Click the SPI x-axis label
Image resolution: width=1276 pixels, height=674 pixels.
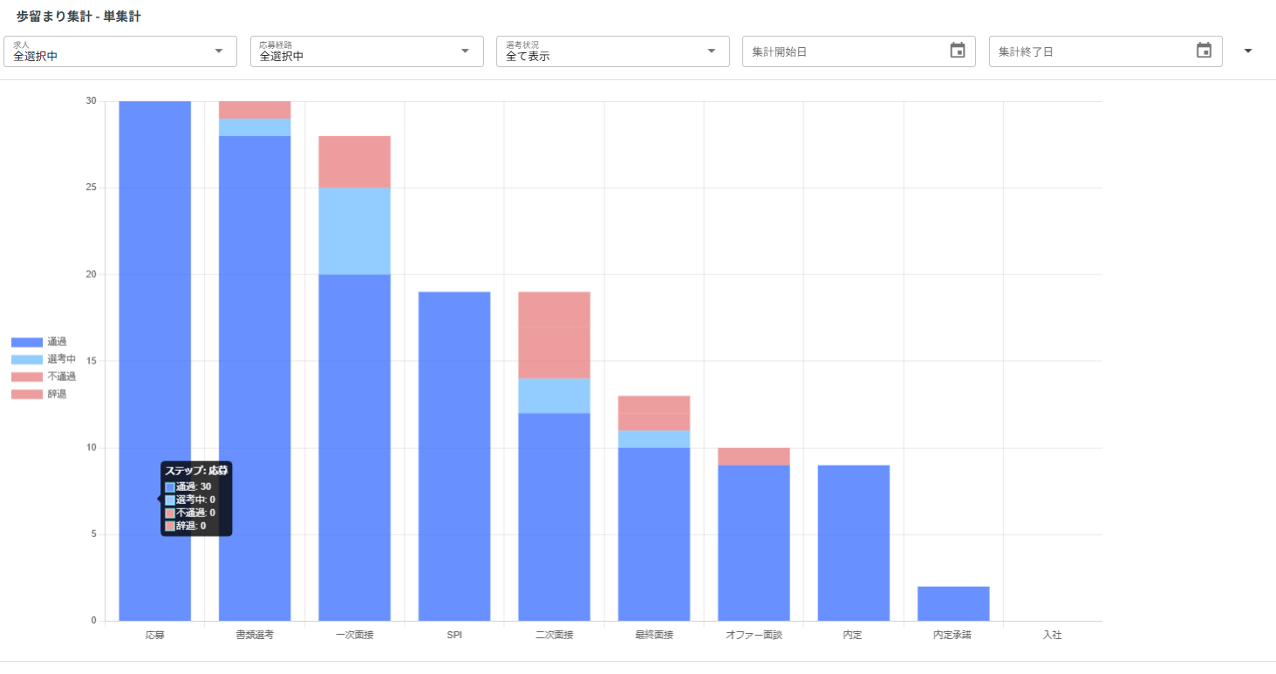tap(454, 635)
